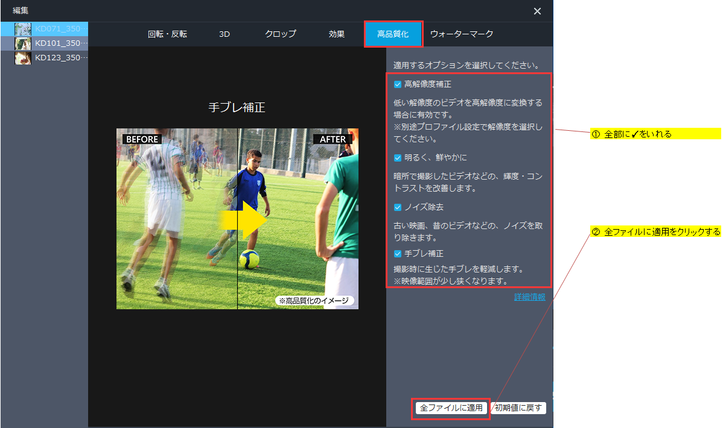Click the 古い映画、昔のビデオ description text
723x428 pixels.
(468, 231)
